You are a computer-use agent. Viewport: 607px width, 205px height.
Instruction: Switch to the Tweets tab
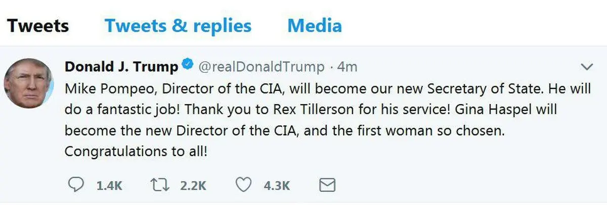(38, 26)
